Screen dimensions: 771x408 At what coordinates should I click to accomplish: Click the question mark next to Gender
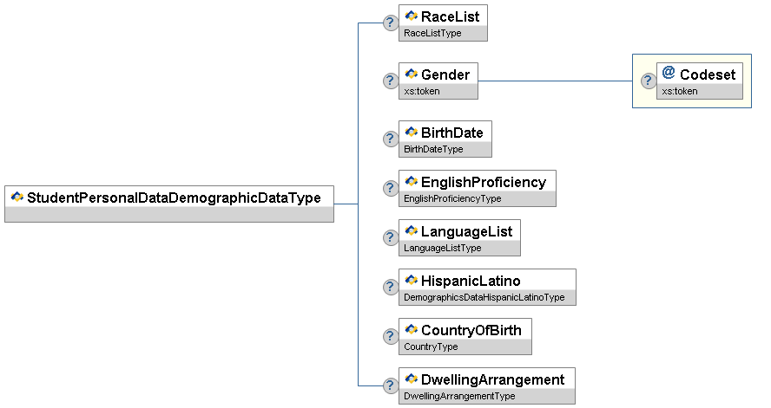click(x=391, y=81)
